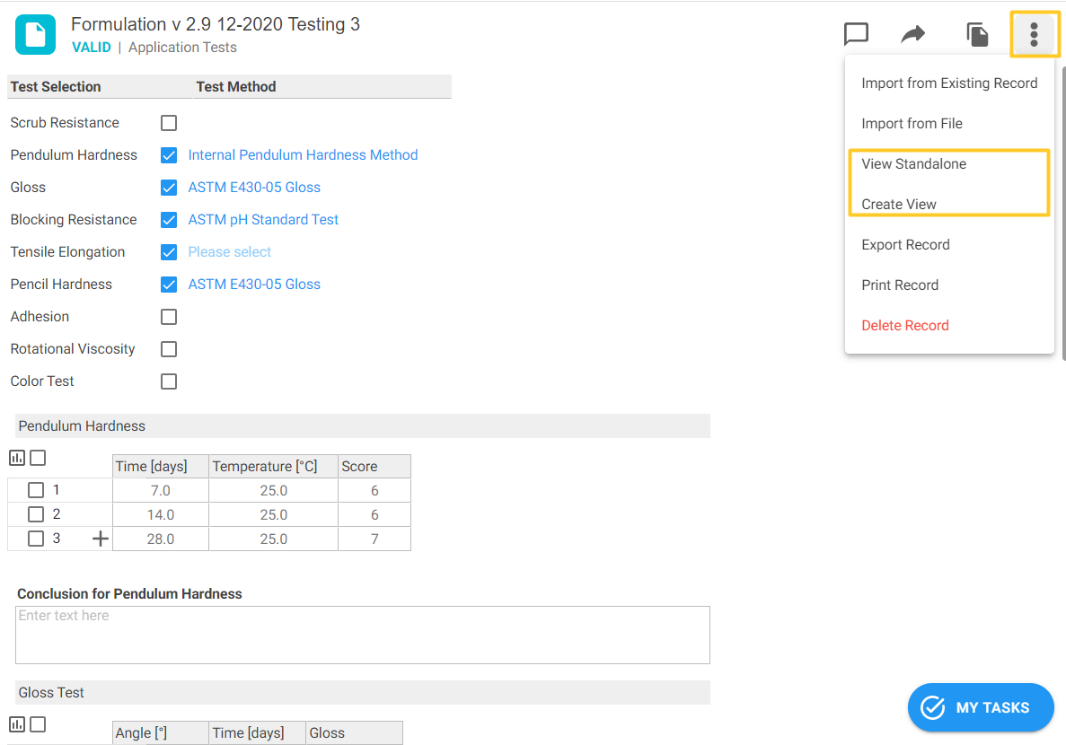Open ASTM pH Standard Test method selector

click(263, 220)
